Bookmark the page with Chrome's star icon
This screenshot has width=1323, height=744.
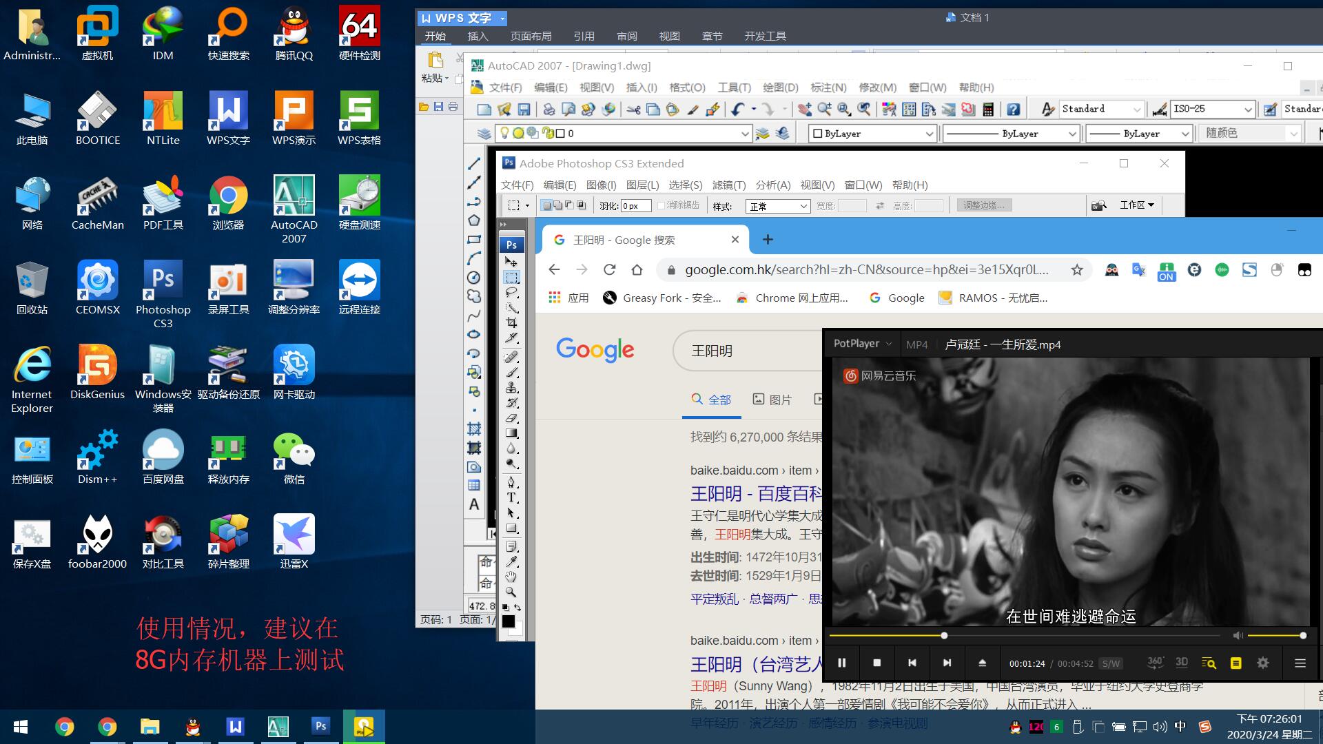tap(1077, 270)
